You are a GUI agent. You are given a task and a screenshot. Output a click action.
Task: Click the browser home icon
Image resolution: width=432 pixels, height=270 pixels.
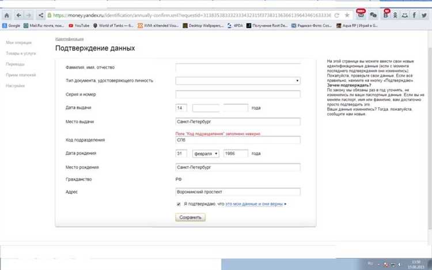tap(6, 14)
